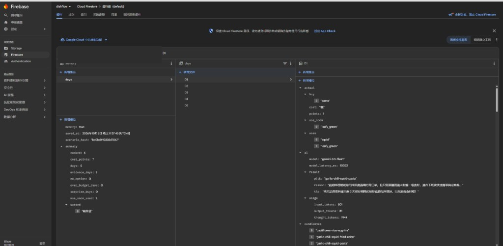The height and width of the screenshot is (246, 503).
Task: Open the fourth tab in Firestore tab bar
Action: pyautogui.click(x=99, y=14)
